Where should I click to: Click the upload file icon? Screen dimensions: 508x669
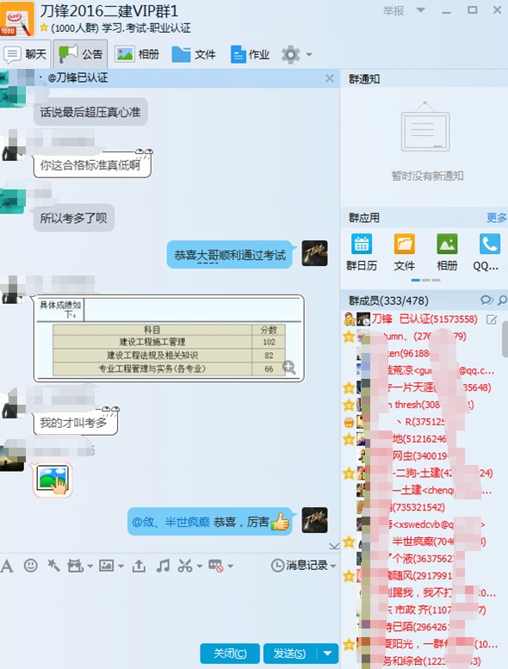tap(139, 566)
